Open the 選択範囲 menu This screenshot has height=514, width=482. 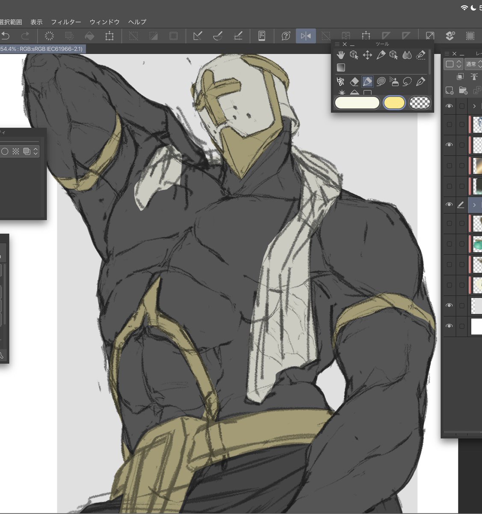pos(11,22)
